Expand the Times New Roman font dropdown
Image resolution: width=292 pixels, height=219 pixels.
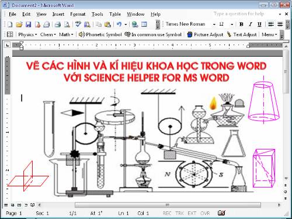tap(214, 25)
